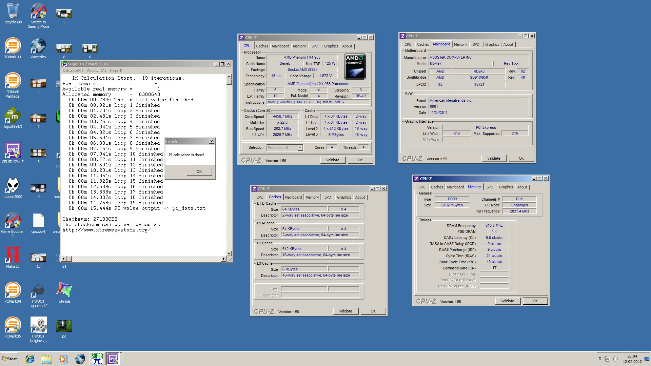Click Validate in CPU tab window

pyautogui.click(x=333, y=160)
